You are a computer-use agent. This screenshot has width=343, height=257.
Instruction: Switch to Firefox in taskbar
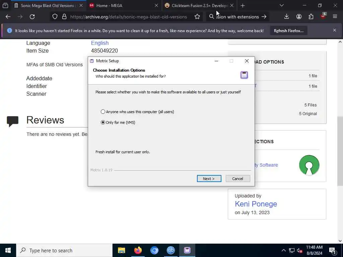click(x=138, y=250)
